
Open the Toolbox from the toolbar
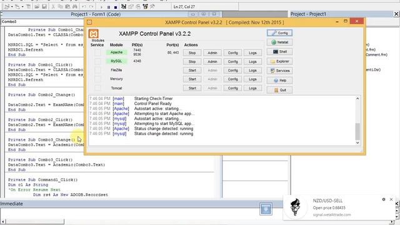pyautogui.click(x=152, y=7)
